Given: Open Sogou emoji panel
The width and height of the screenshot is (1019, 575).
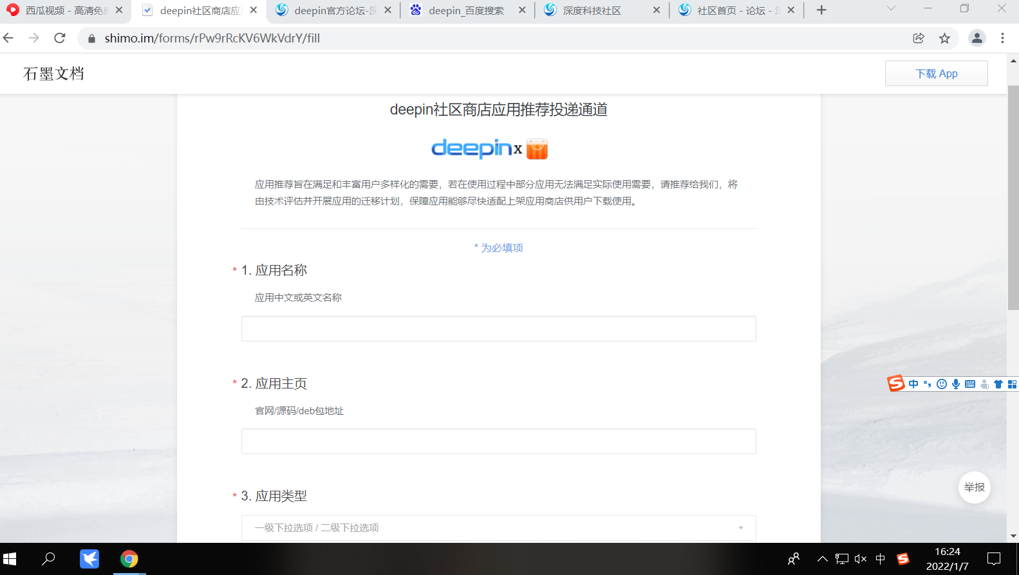Looking at the screenshot, I should pyautogui.click(x=942, y=384).
